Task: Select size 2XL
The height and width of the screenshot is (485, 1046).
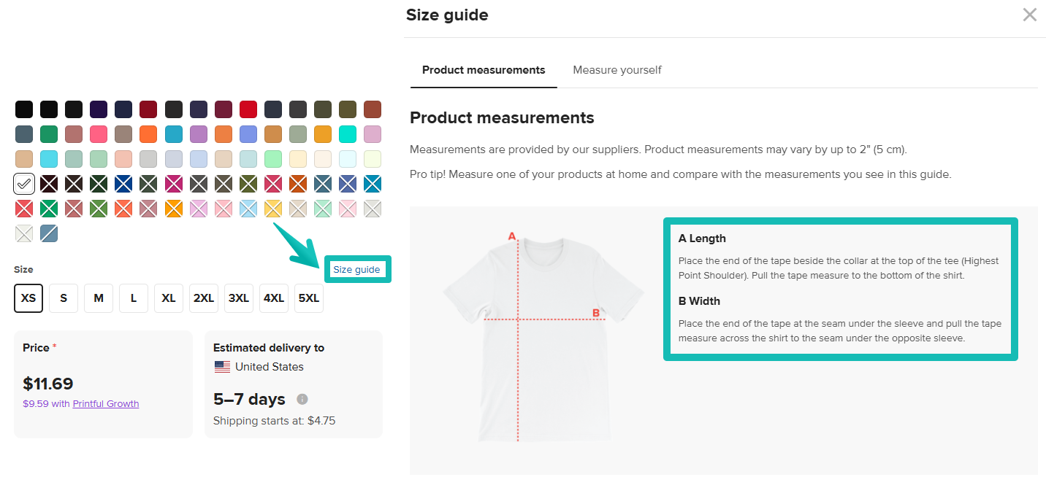Action: point(203,298)
